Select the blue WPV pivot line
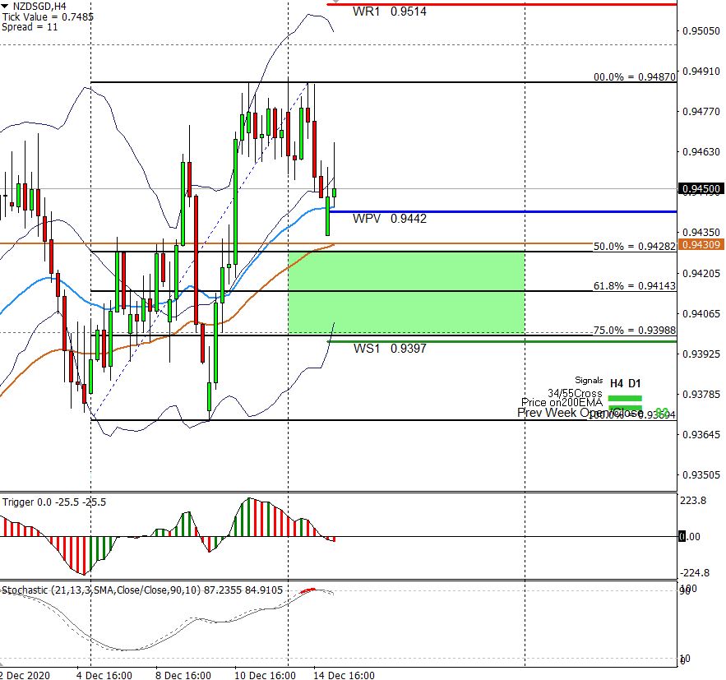This screenshot has width=726, height=680. tap(534, 212)
